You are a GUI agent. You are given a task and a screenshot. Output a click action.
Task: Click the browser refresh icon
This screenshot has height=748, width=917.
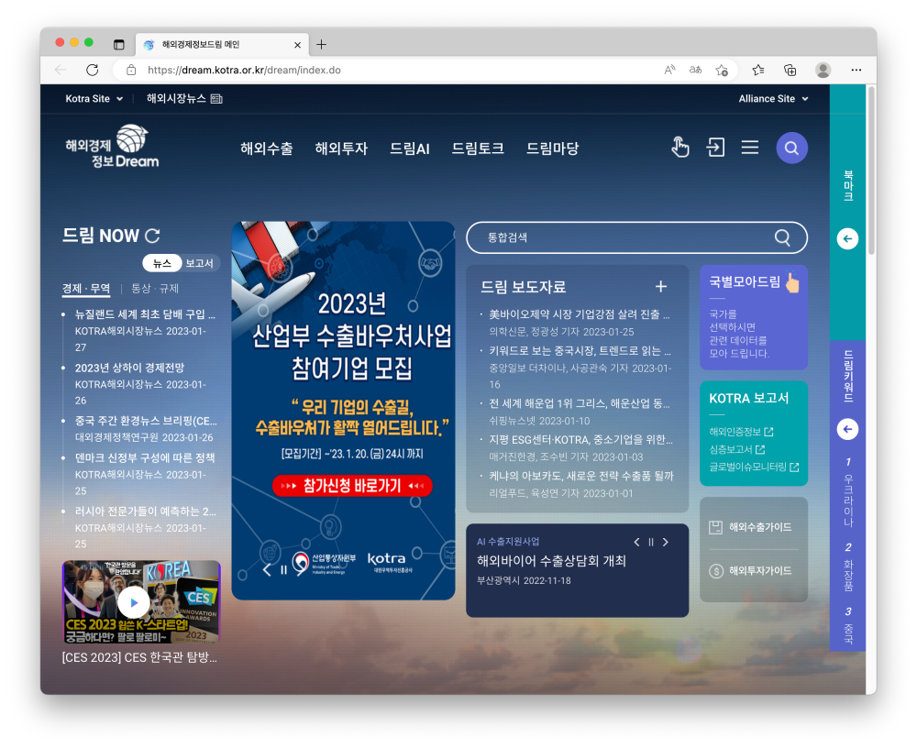click(x=93, y=71)
